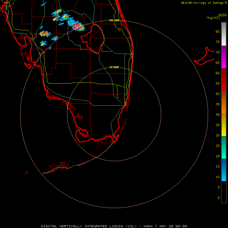The width and height of the screenshot is (228, 228).
Task: Click the Lake Okeechobee outline
Action: 93,39
